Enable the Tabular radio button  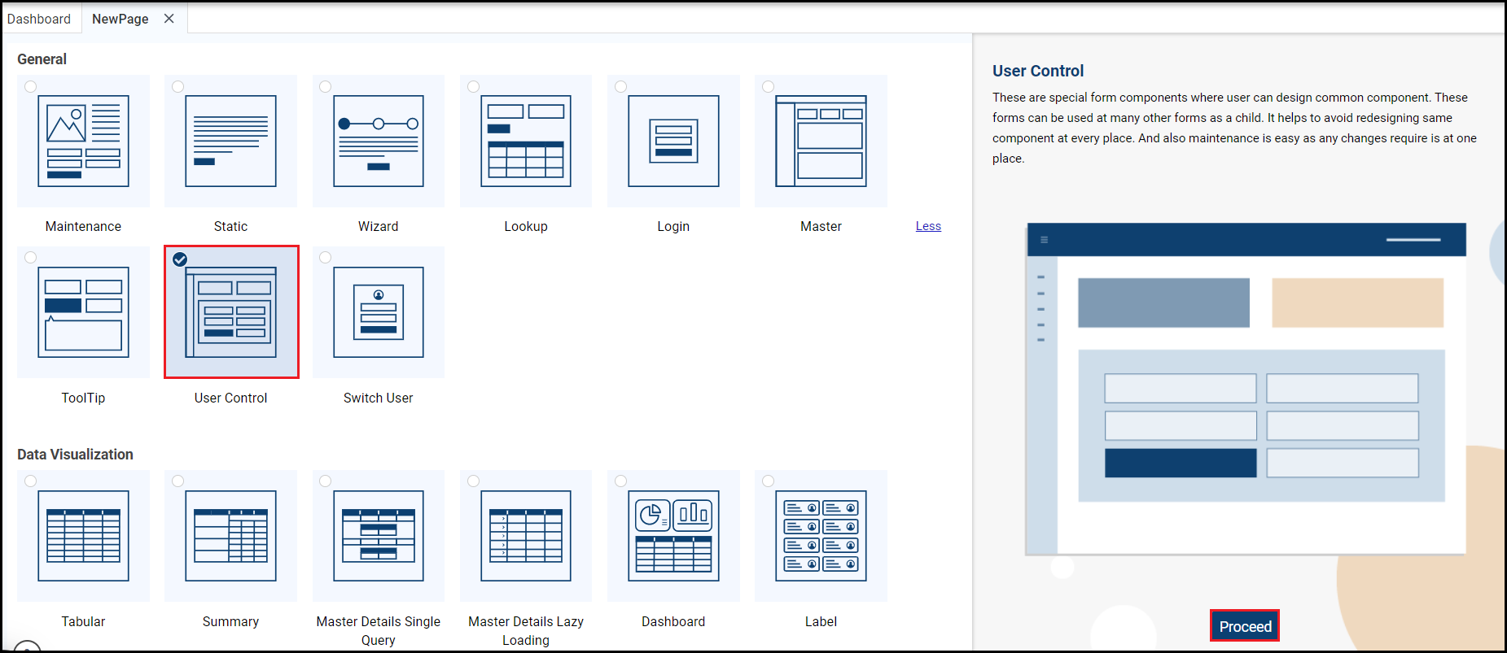click(x=31, y=481)
